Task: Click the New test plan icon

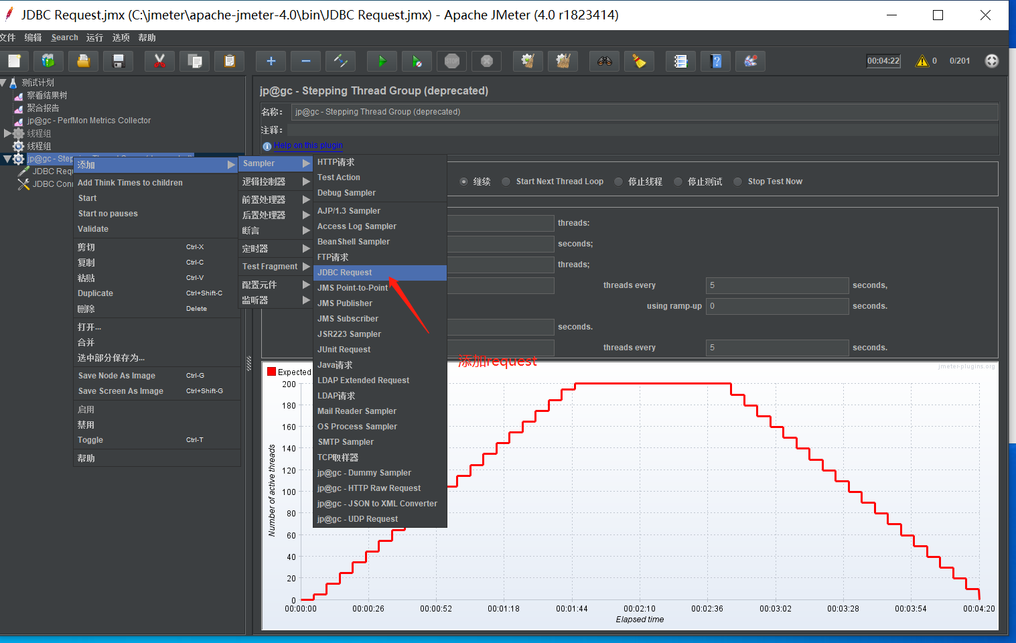Action: pos(14,61)
